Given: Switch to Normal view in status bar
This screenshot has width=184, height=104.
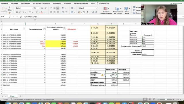Looking at the screenshot, I should (145, 99).
